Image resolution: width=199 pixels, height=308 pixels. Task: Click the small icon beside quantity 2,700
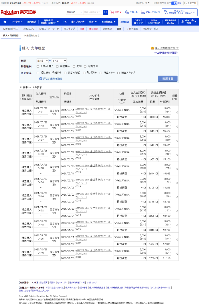157,258
